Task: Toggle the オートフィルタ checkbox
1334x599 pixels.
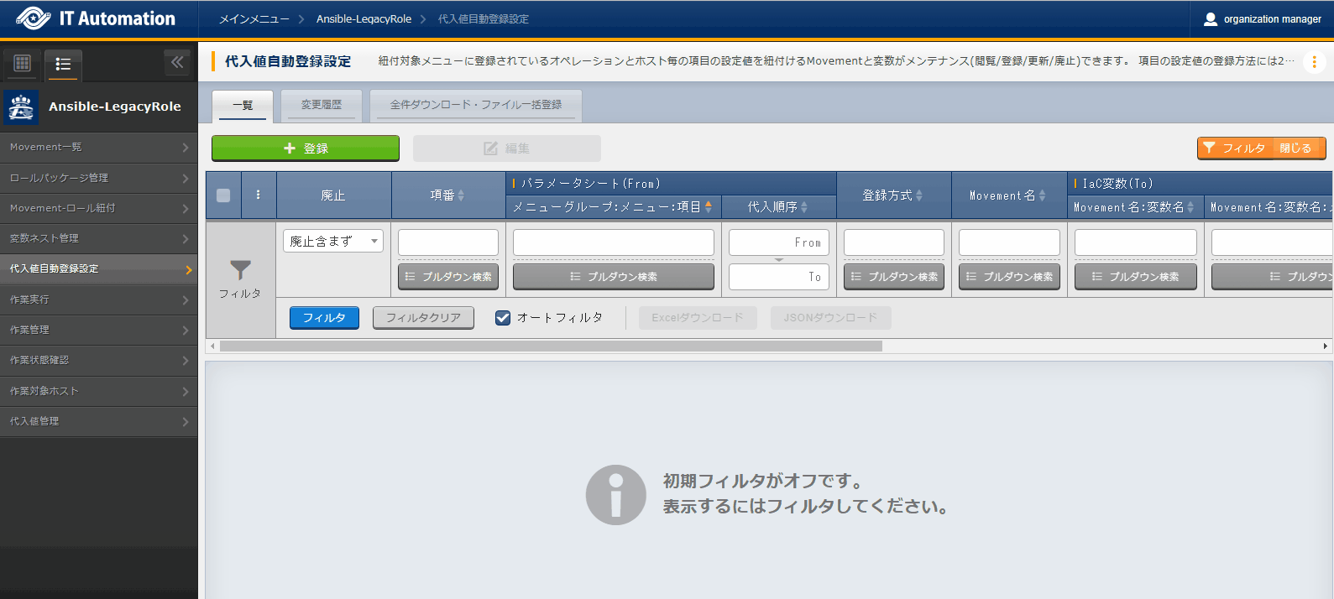Action: [x=503, y=318]
